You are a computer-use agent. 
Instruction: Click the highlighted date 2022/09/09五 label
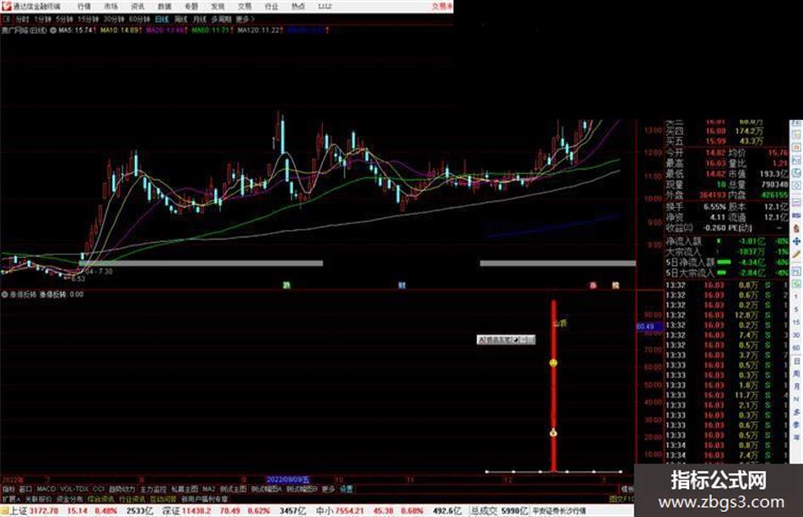(288, 480)
